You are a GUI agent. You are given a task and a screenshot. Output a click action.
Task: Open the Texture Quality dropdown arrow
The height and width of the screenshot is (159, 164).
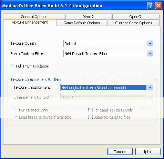click(150, 44)
